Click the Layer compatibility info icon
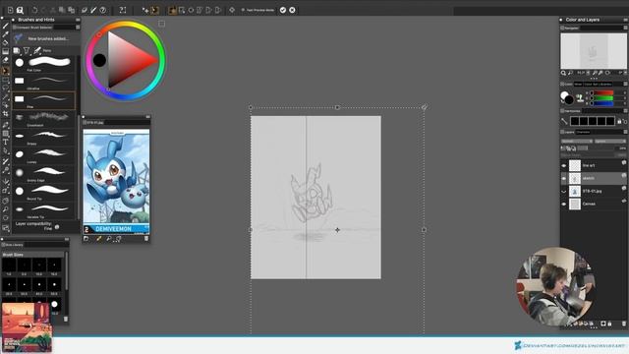629x354 pixels. click(x=57, y=227)
